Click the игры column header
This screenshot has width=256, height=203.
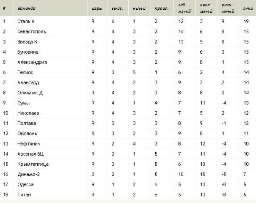(x=97, y=8)
